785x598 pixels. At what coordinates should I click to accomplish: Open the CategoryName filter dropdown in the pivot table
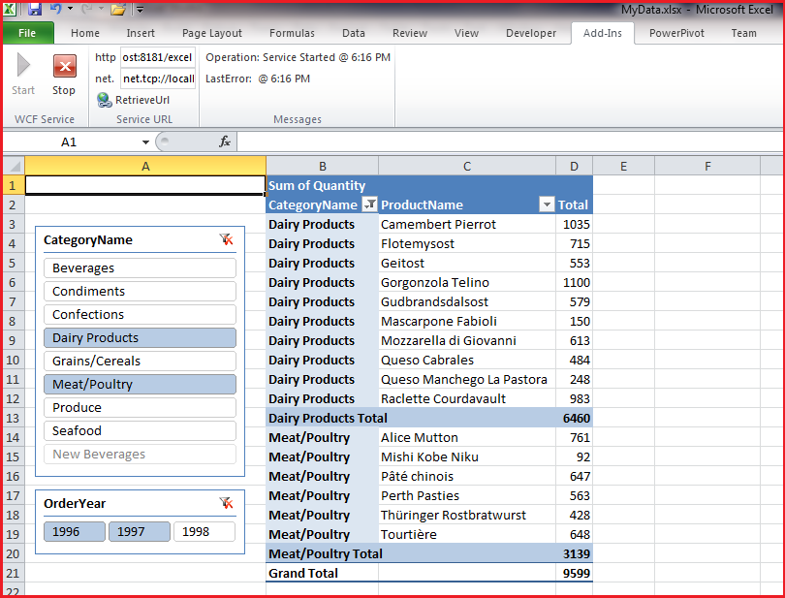pyautogui.click(x=369, y=205)
